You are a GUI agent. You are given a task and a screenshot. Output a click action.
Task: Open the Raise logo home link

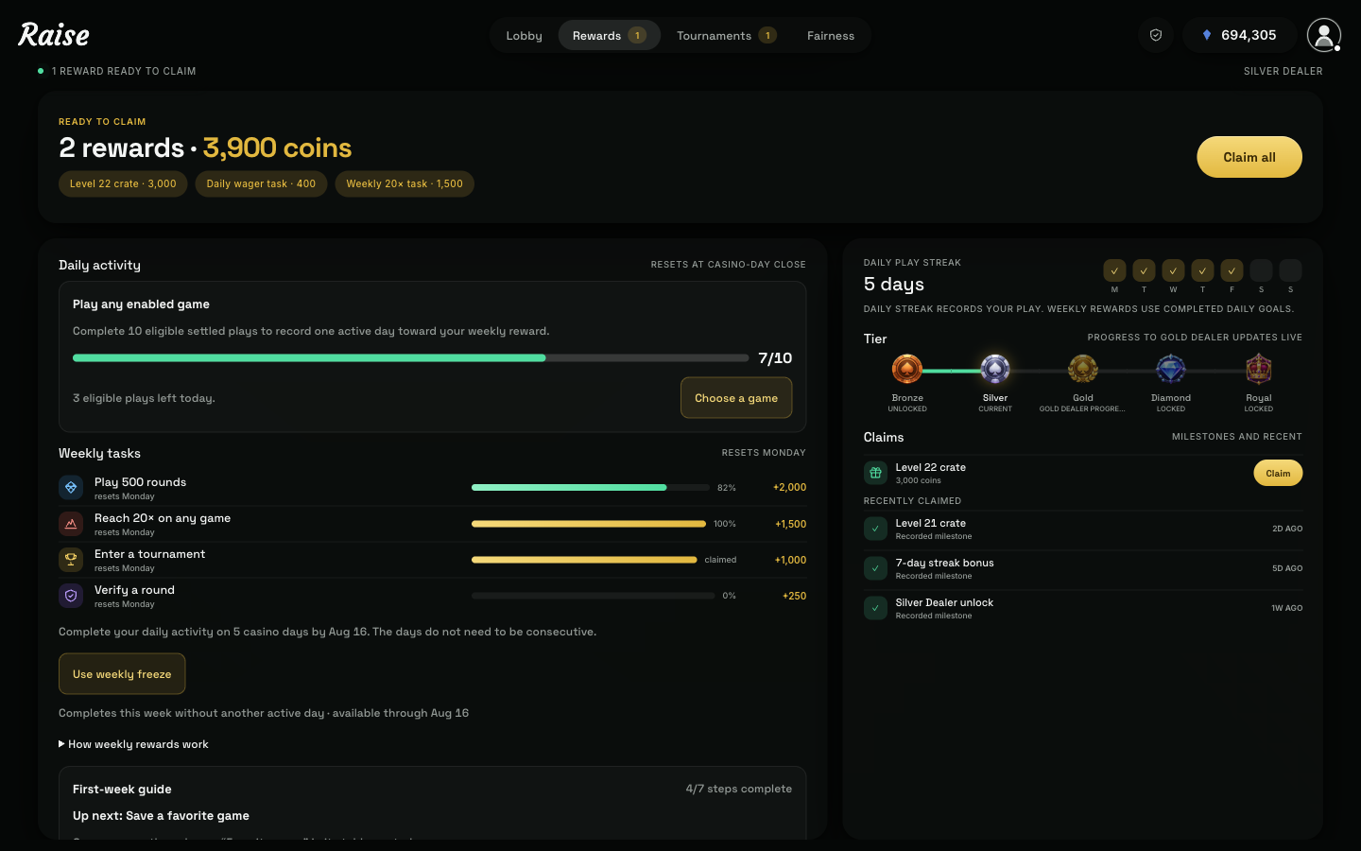point(54,35)
